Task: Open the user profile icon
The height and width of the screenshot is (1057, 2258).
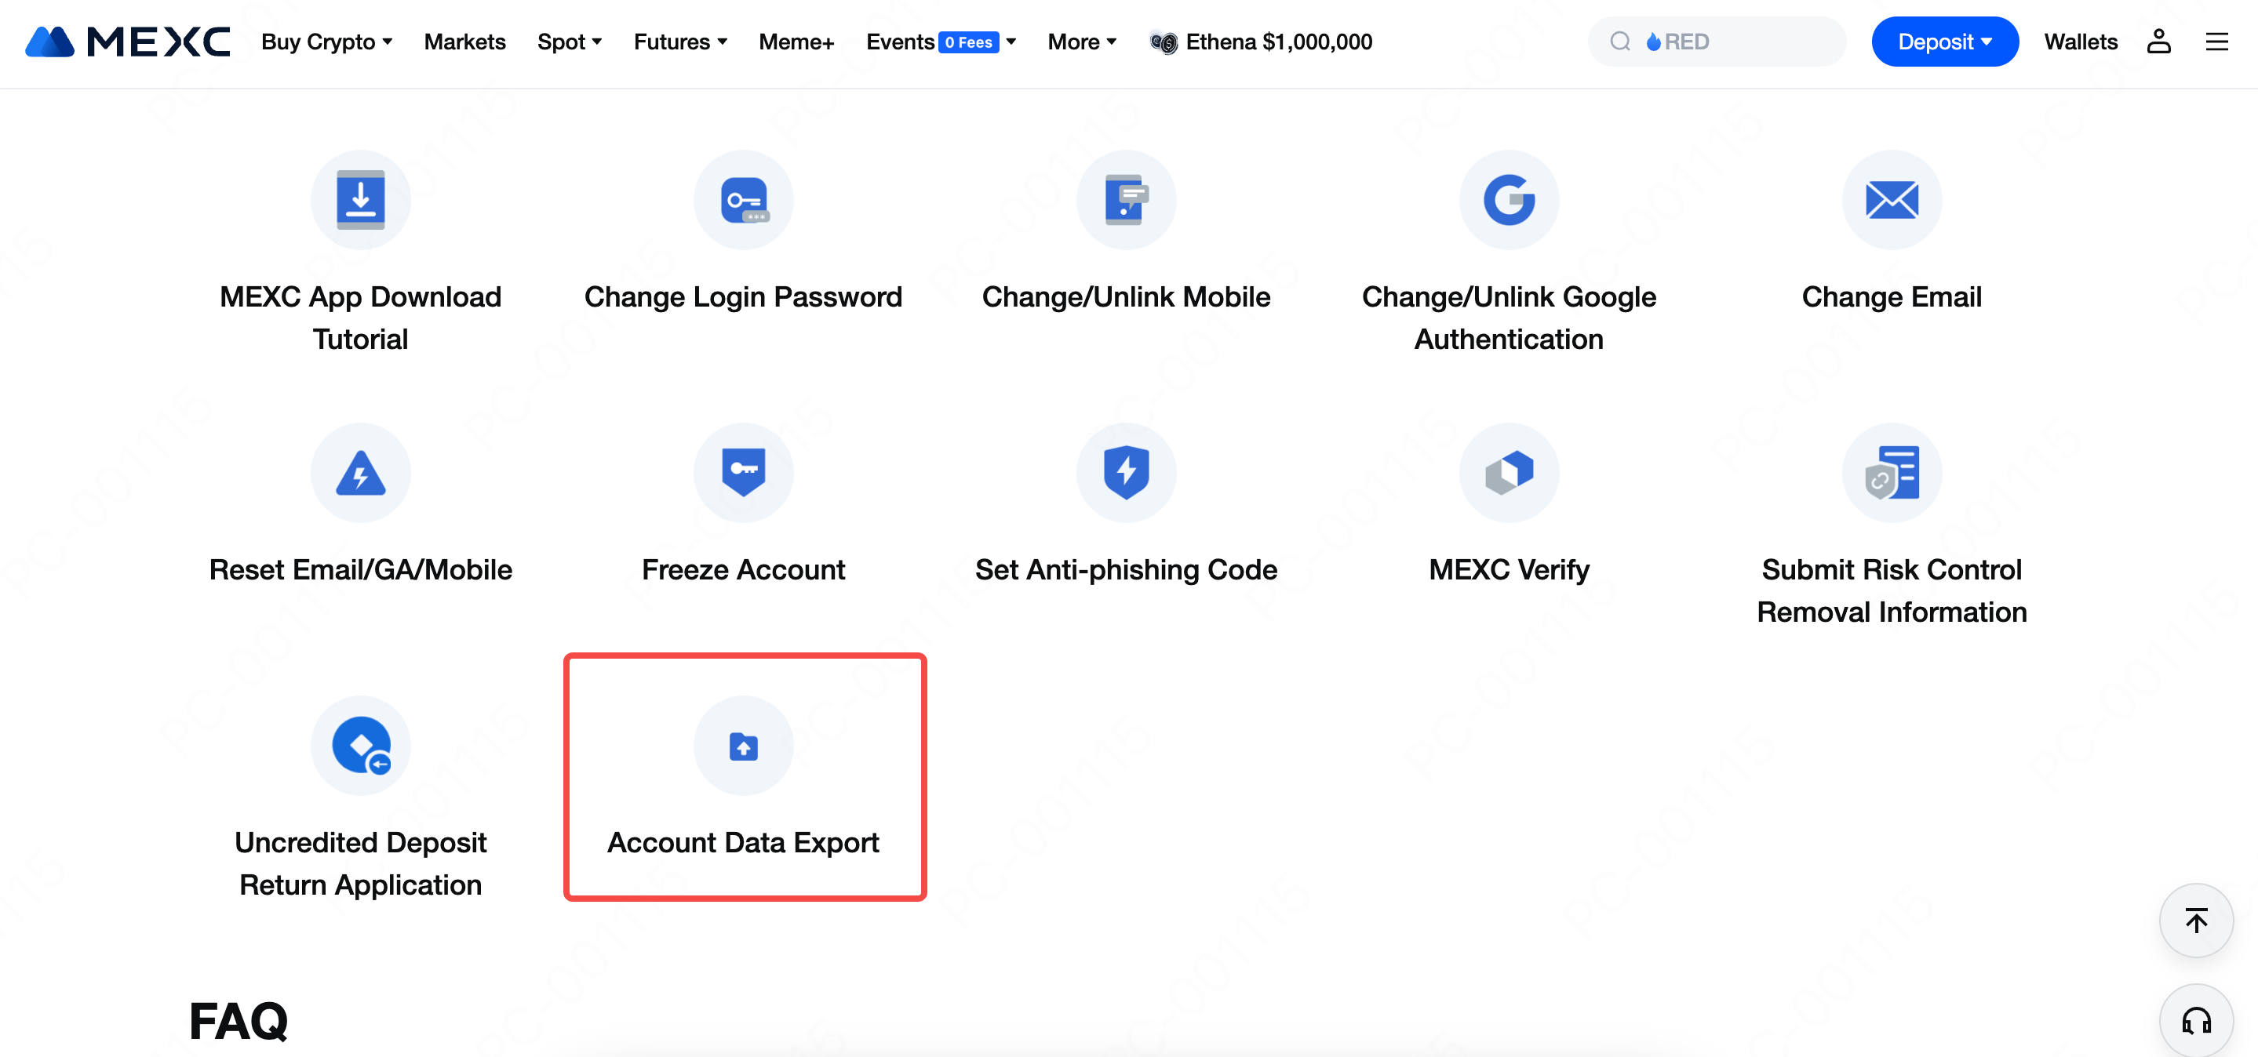Action: [x=2158, y=41]
